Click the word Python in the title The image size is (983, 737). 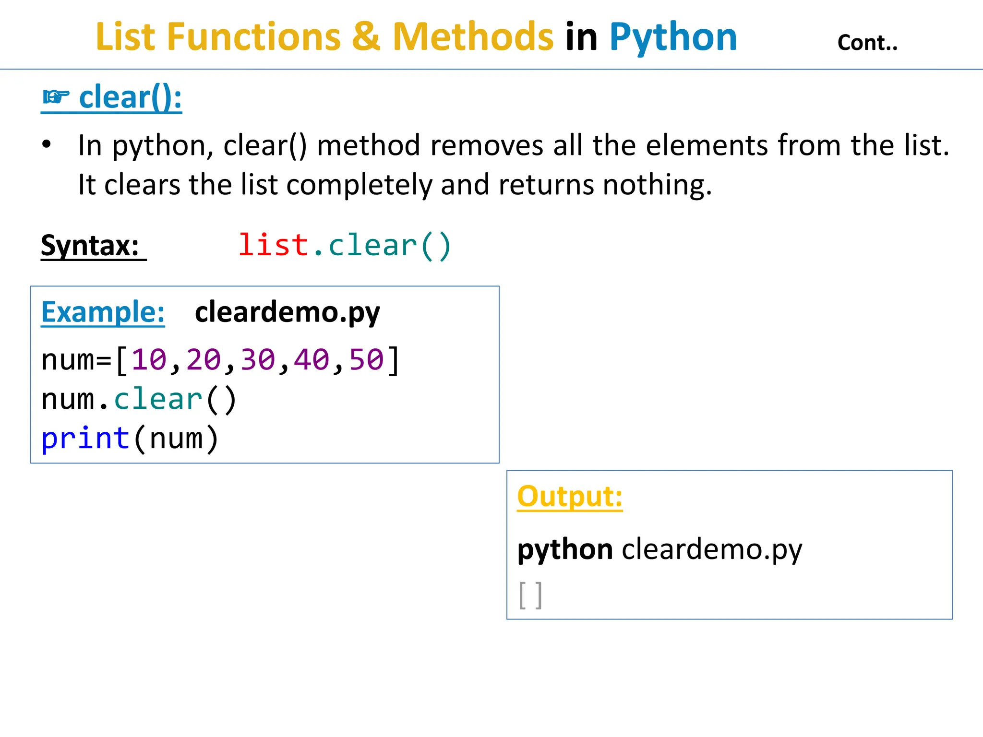tap(673, 37)
